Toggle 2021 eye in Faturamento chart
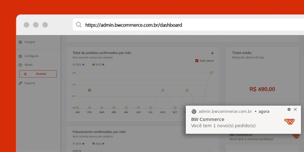 coord(83,144)
